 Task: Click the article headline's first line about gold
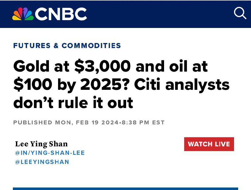[x=111, y=66]
